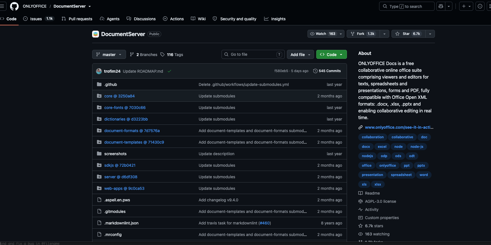Open the 545 Commits history
Screen dimensions: 491x245
[x=327, y=71]
